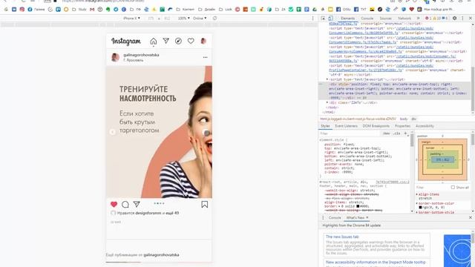
Task: Open black #000 border color swatch
Action: click(358, 206)
